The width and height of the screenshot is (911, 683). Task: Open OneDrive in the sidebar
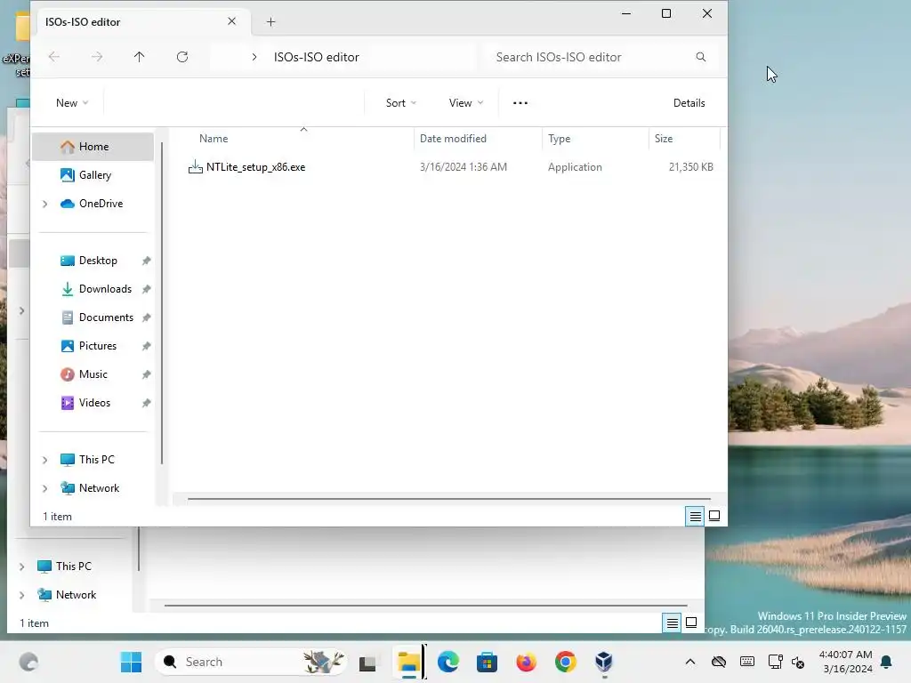(x=93, y=204)
